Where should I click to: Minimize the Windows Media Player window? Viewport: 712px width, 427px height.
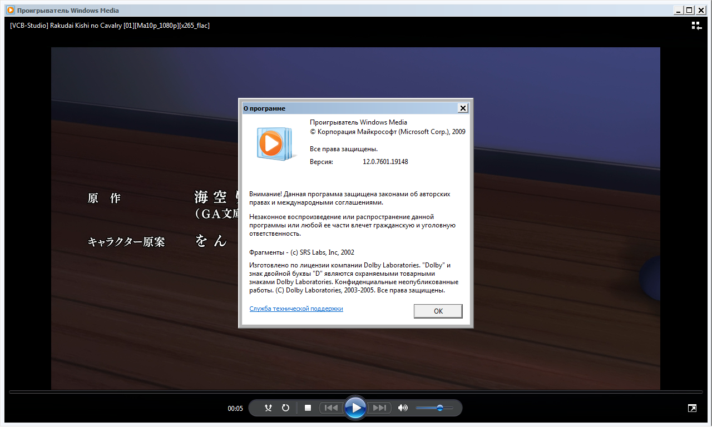point(678,10)
